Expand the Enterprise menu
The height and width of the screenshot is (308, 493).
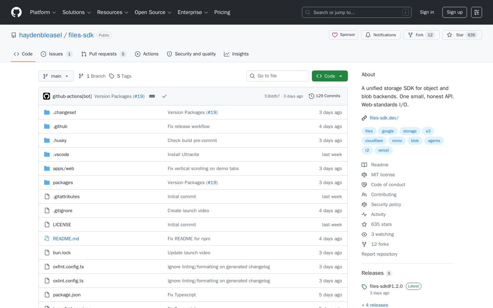coord(193,12)
